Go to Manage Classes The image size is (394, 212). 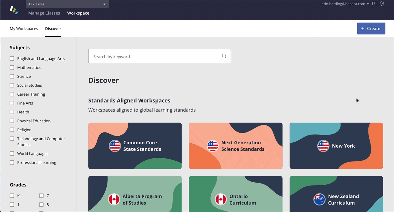click(44, 13)
